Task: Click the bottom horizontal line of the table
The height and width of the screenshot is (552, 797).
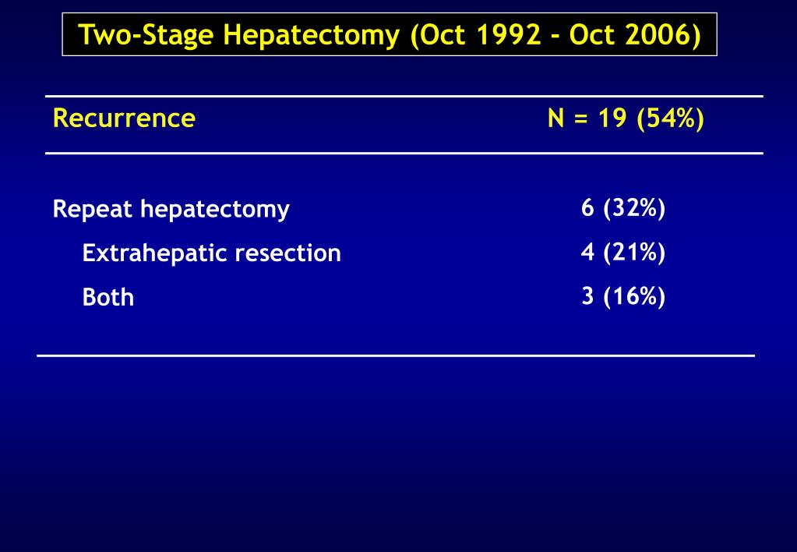Action: coord(396,356)
